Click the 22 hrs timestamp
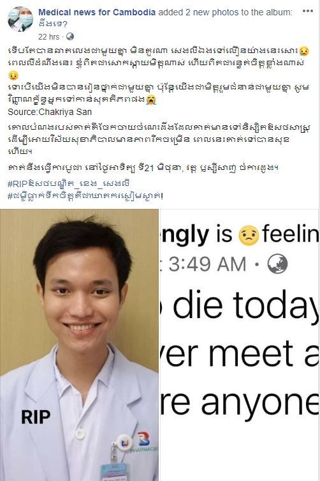The image size is (320, 481). 48,37
